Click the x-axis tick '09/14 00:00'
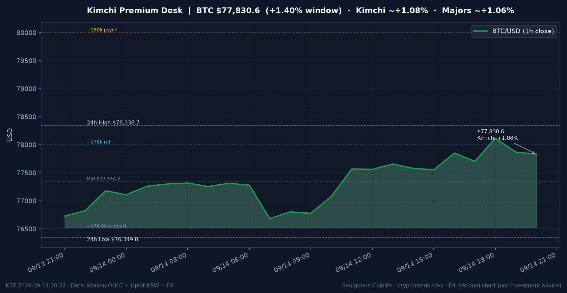567x293 pixels. pyautogui.click(x=107, y=263)
